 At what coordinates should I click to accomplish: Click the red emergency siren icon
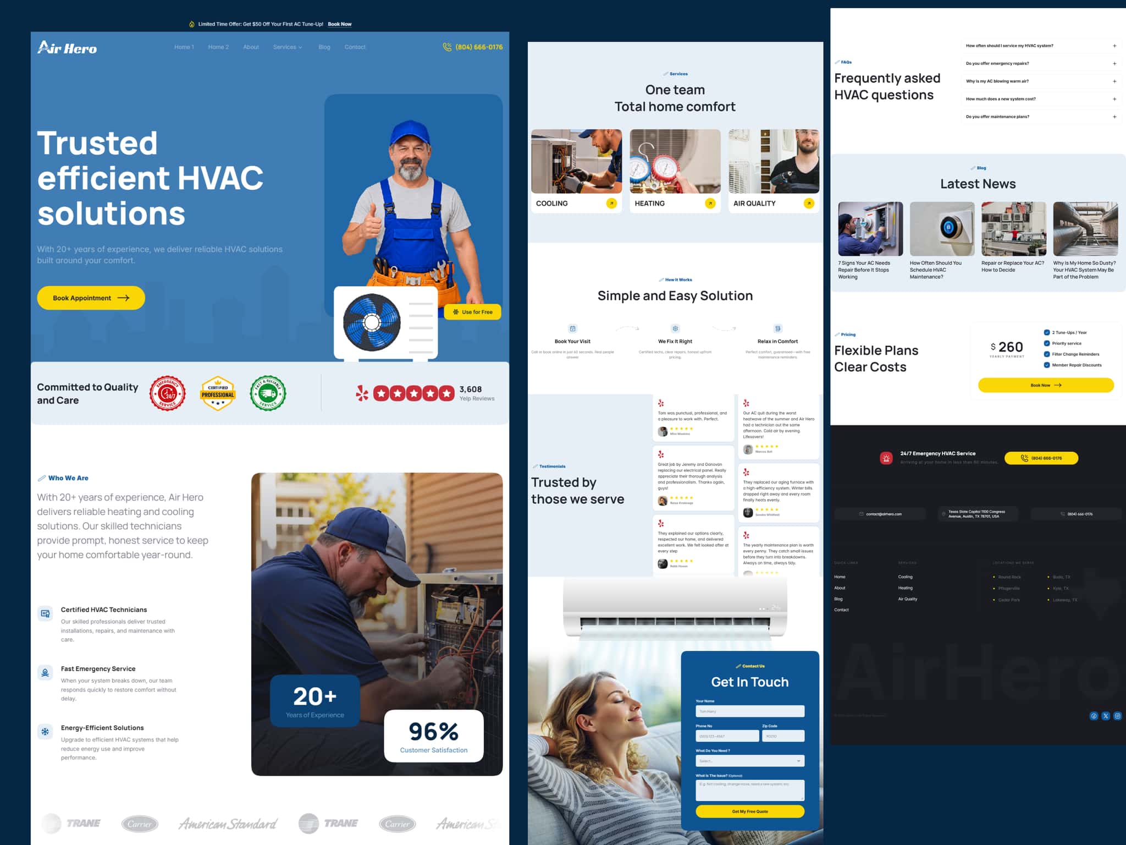(886, 458)
